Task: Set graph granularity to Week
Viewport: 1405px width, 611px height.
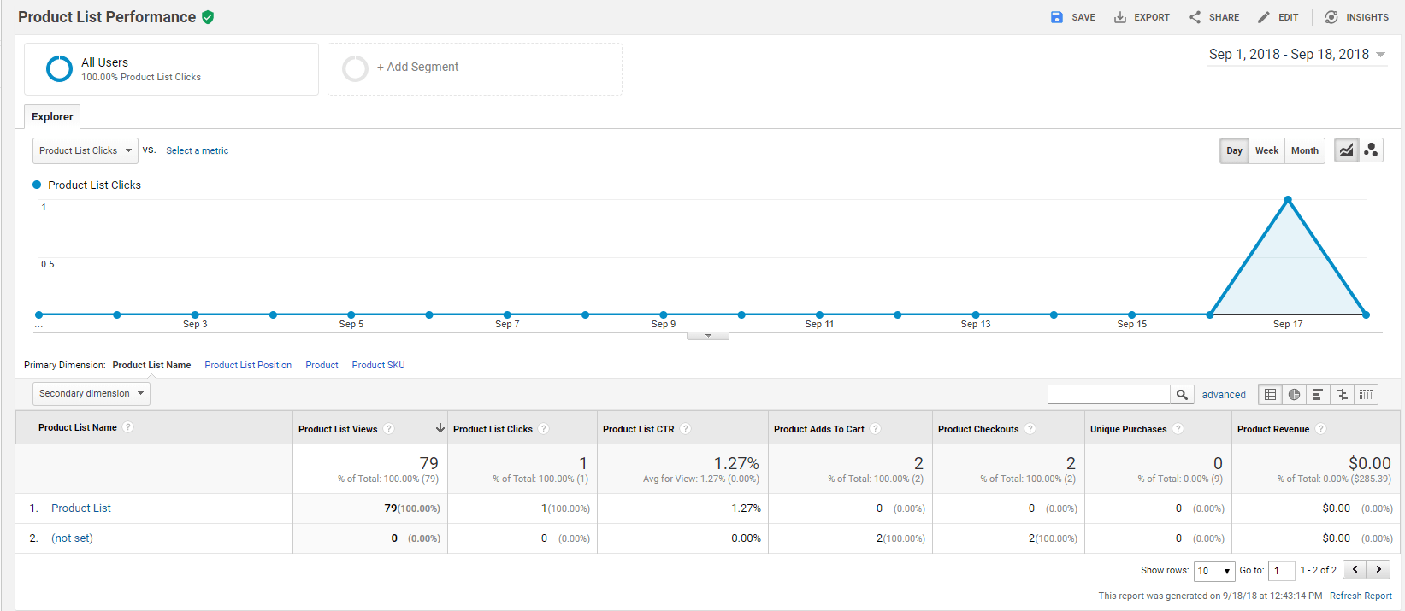Action: pos(1266,150)
